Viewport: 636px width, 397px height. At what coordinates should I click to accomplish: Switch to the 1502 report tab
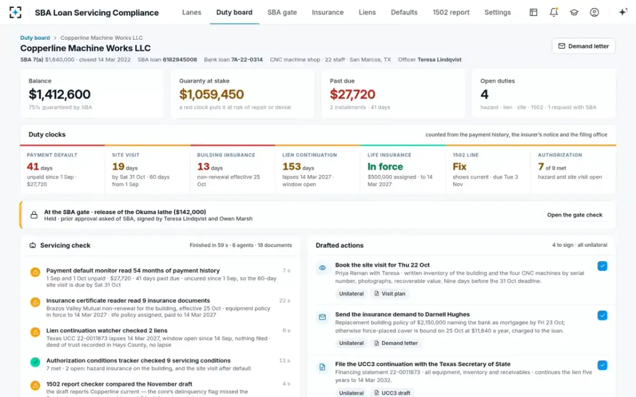click(x=451, y=12)
